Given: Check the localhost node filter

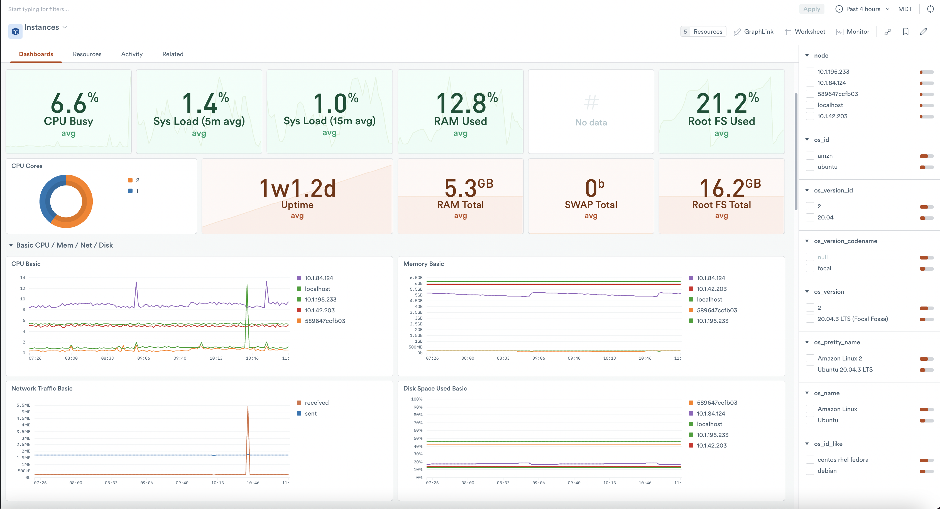Looking at the screenshot, I should click(x=810, y=105).
